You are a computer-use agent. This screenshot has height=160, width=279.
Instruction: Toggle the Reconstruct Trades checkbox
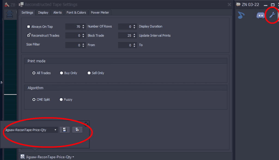28,35
